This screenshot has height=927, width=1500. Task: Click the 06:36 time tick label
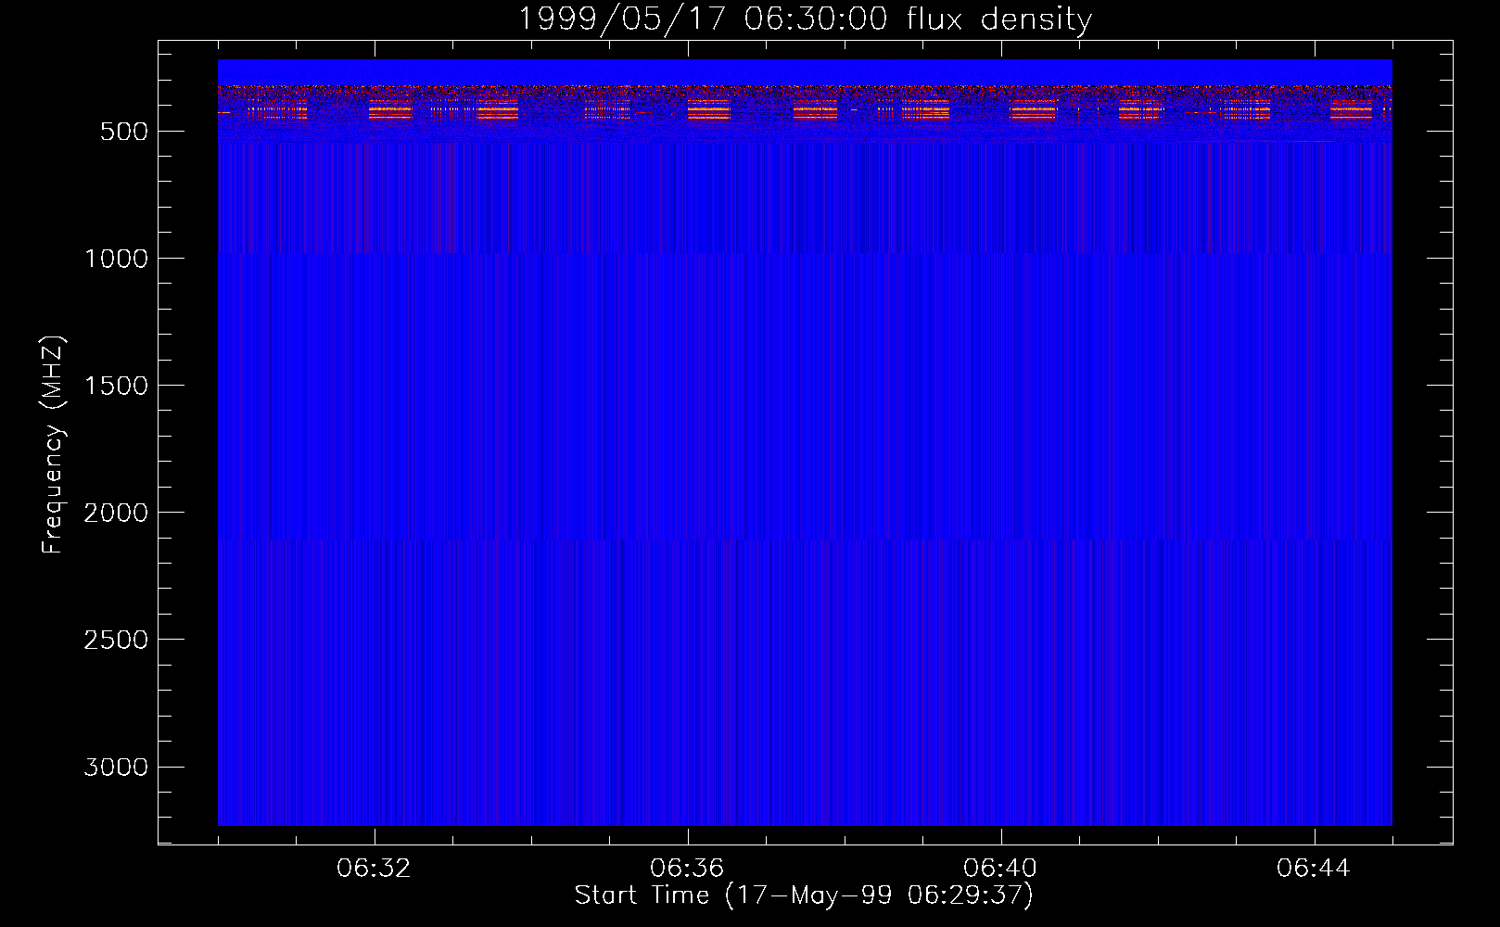coord(687,869)
